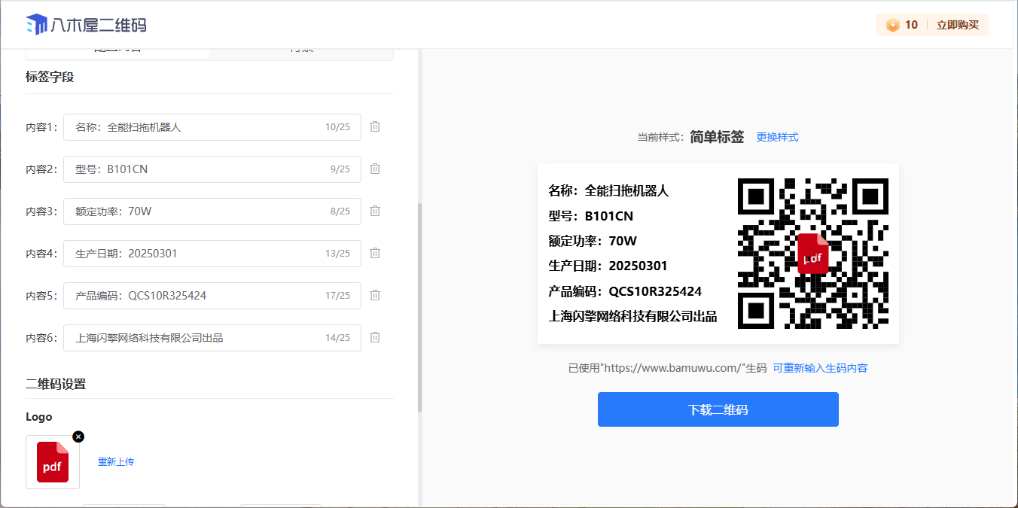Open the 八木屋二维码 home logo

(x=86, y=25)
